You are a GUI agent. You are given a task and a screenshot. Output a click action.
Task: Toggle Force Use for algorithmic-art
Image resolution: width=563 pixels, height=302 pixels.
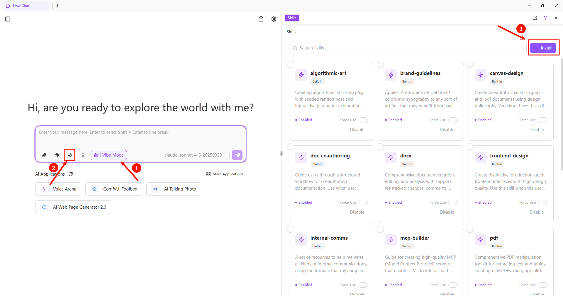point(363,120)
